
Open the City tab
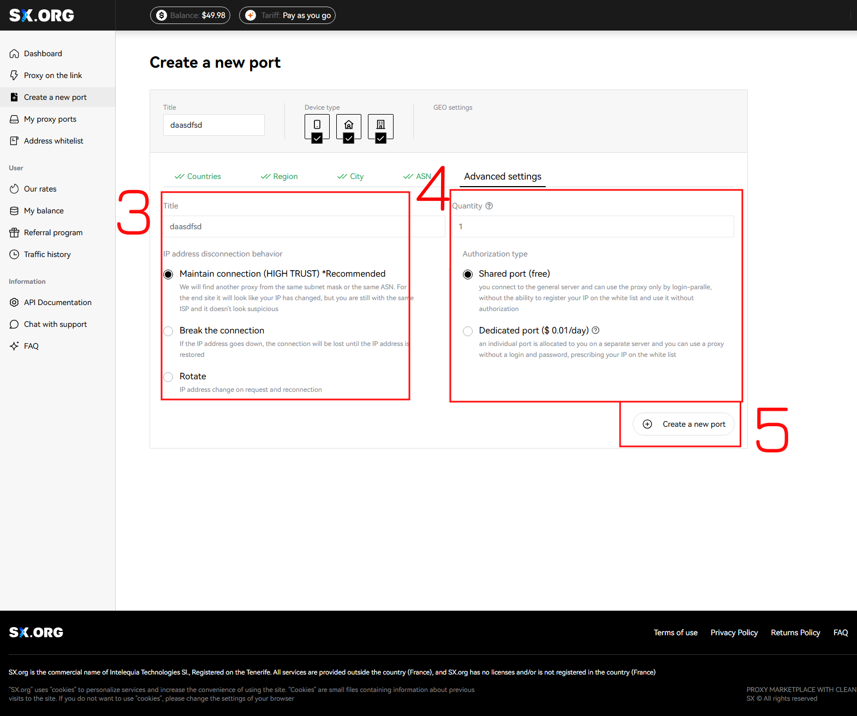350,176
